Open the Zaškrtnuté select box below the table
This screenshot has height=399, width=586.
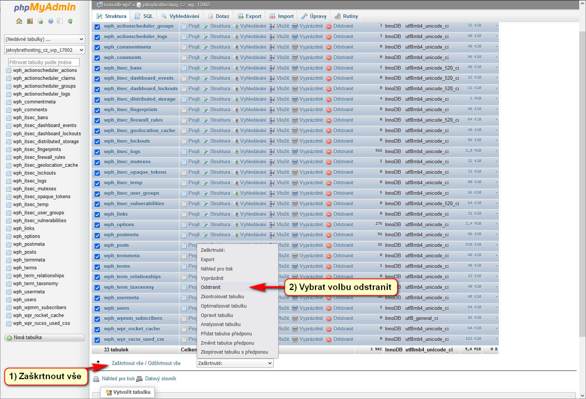pos(235,363)
